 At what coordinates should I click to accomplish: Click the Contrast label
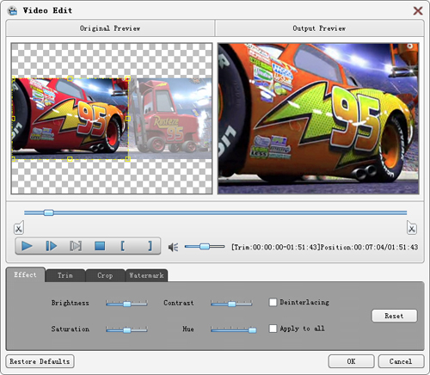pyautogui.click(x=179, y=303)
